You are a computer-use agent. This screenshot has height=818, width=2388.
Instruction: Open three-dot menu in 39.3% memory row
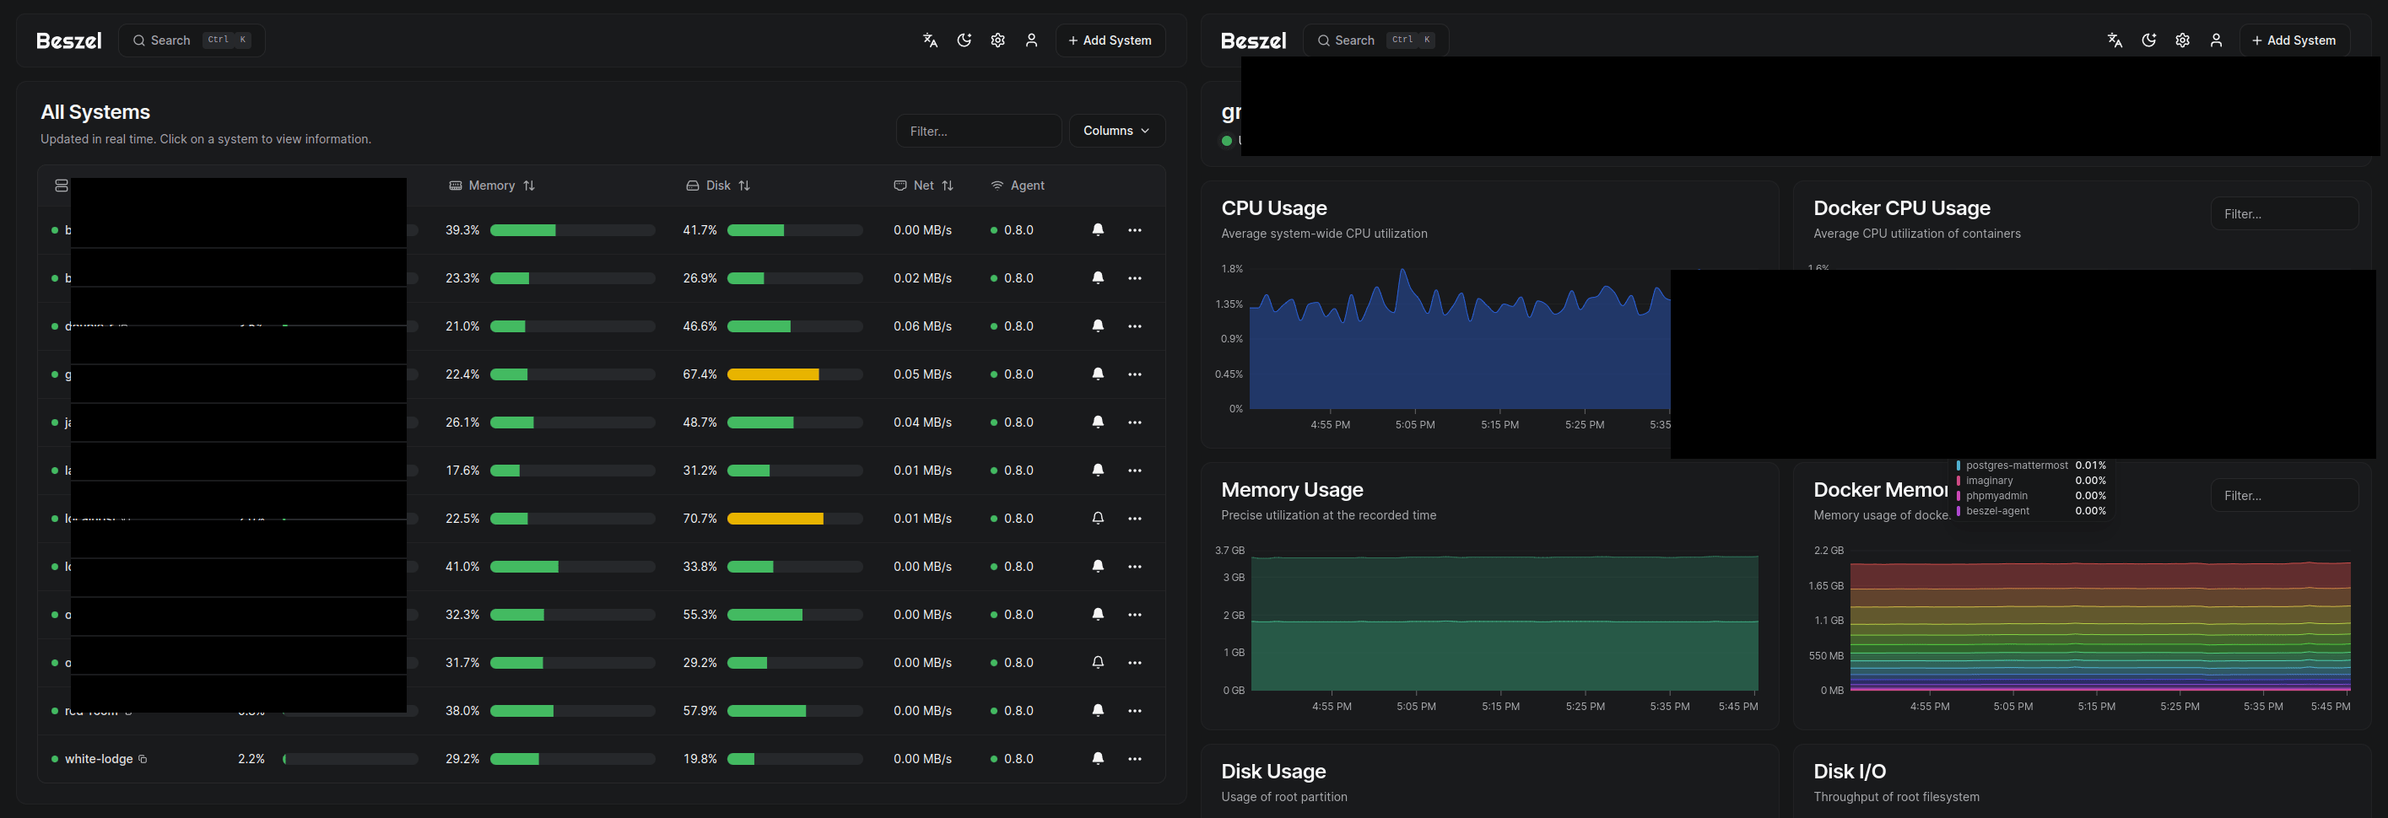click(1135, 229)
